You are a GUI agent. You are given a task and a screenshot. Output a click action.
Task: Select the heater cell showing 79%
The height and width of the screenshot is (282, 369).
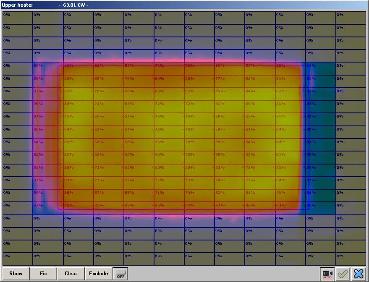coord(290,196)
